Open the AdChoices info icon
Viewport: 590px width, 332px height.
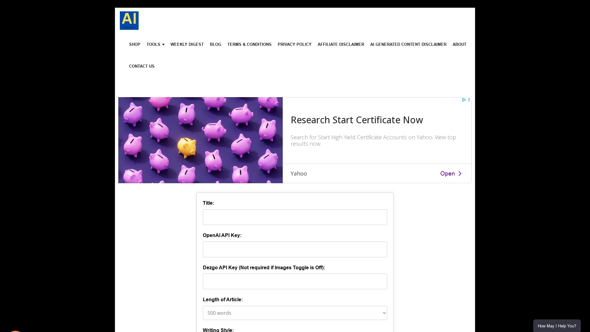(x=464, y=100)
